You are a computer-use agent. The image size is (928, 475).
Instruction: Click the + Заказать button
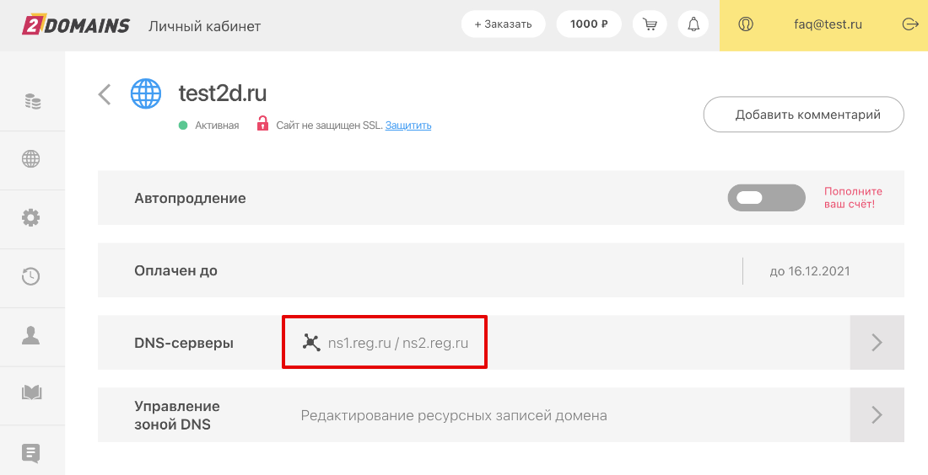point(503,24)
